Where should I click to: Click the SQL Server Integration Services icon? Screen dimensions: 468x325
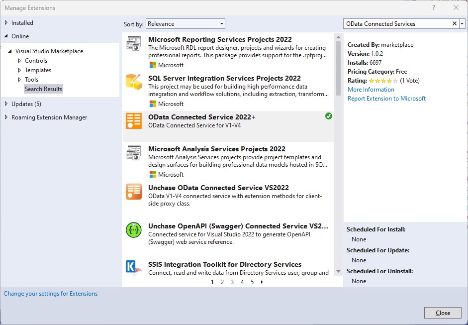(133, 82)
